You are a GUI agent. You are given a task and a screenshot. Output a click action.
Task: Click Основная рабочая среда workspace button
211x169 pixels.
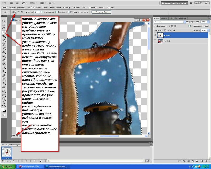pos(174,3)
